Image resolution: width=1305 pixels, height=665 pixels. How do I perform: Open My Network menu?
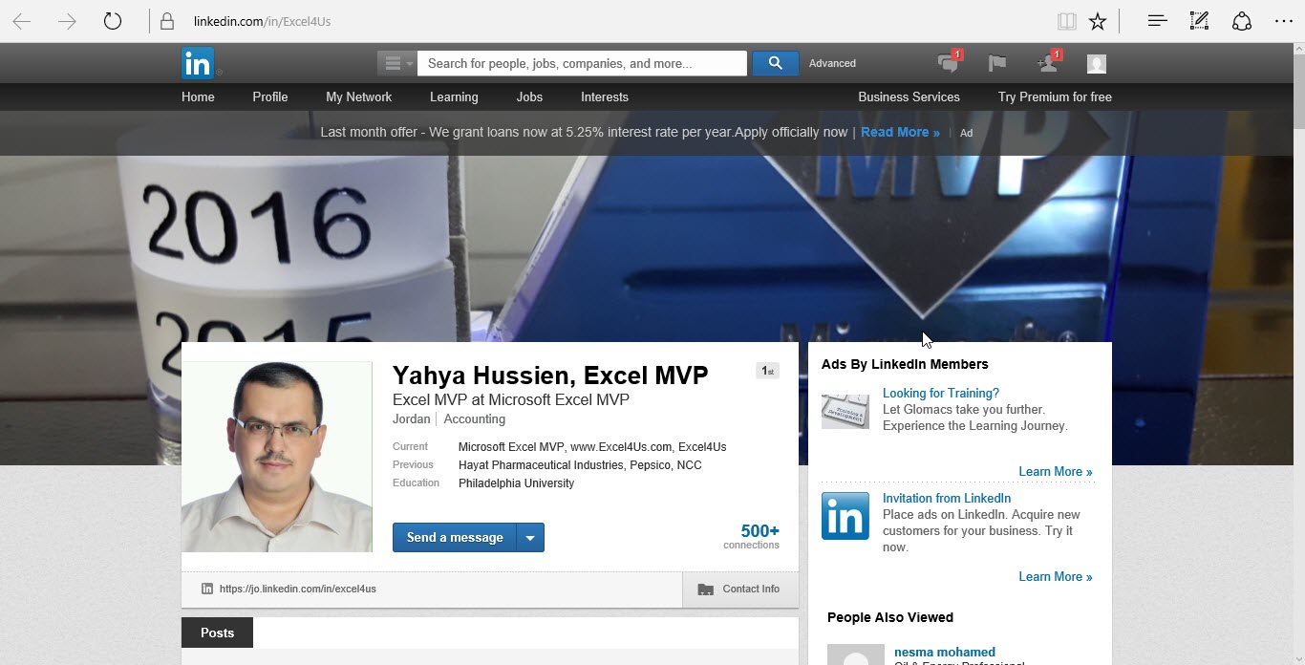click(x=358, y=97)
